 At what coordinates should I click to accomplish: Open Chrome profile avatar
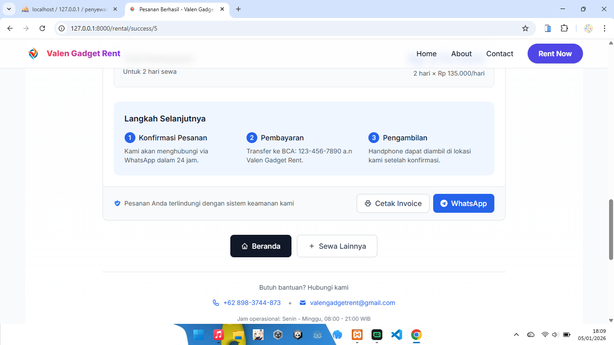pos(588,28)
